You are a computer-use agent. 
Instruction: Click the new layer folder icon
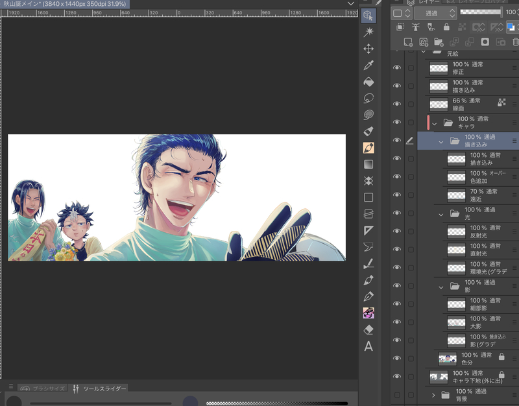point(439,42)
